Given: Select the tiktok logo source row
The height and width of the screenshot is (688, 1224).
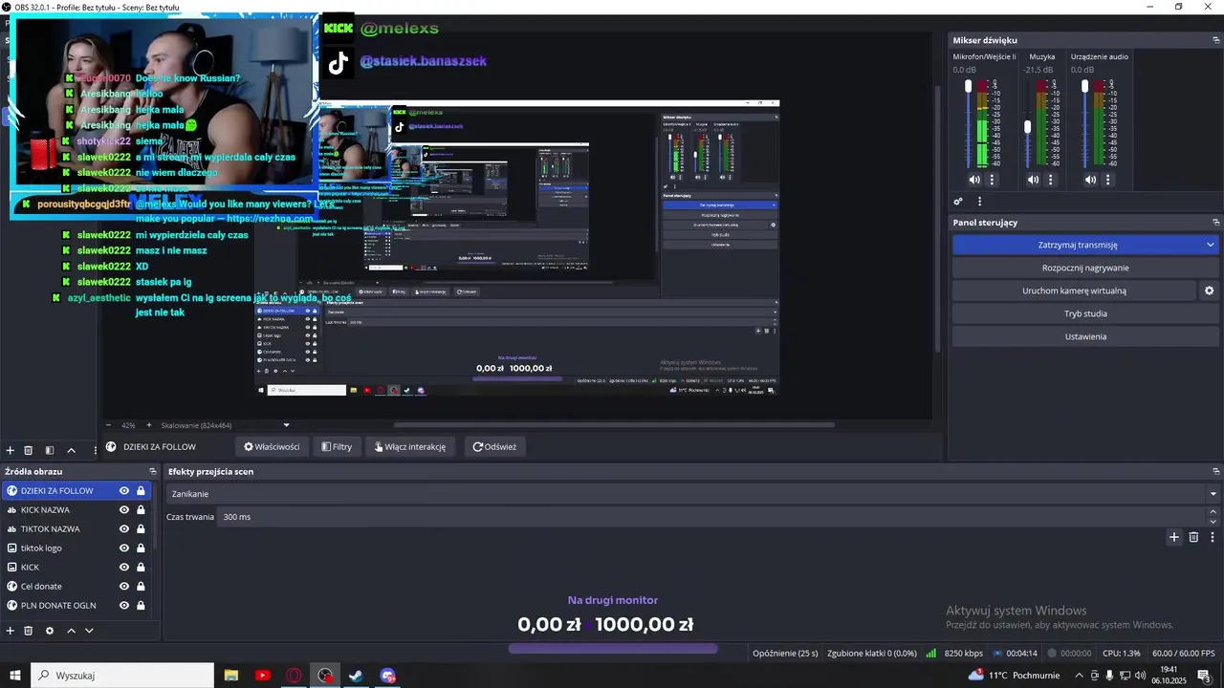Looking at the screenshot, I should click(x=76, y=548).
